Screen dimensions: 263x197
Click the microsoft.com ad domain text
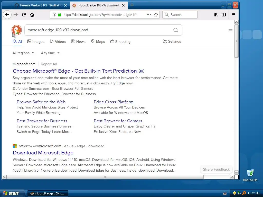point(24,64)
